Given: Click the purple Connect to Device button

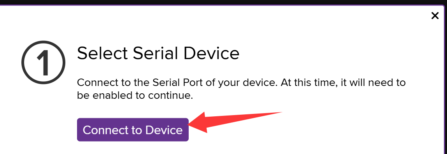Looking at the screenshot, I should coord(133,130).
